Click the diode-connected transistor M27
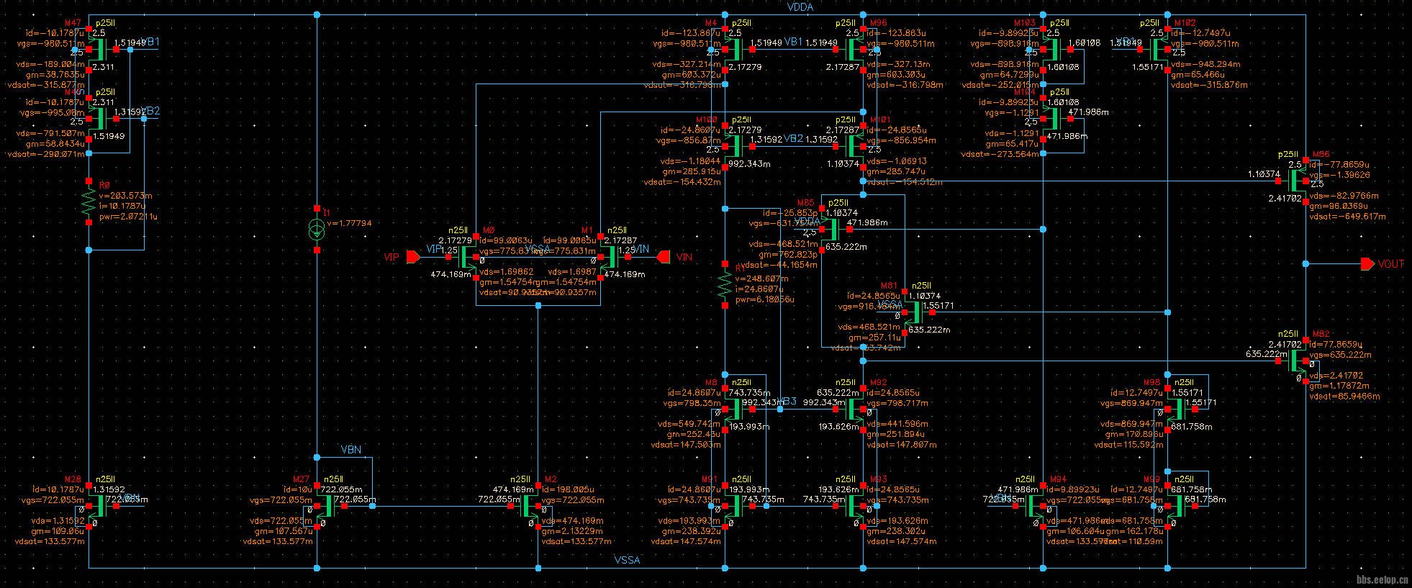 [324, 507]
